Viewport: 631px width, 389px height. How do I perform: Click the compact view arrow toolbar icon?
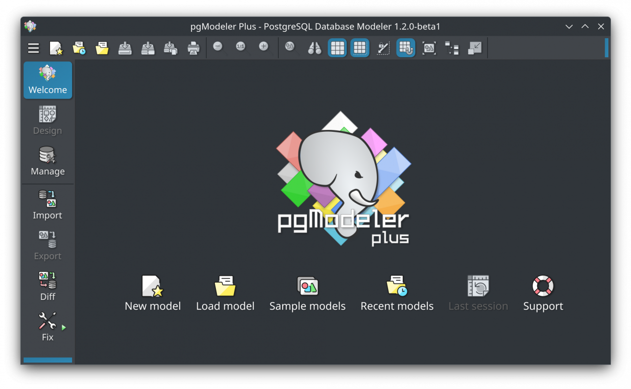[x=474, y=48]
